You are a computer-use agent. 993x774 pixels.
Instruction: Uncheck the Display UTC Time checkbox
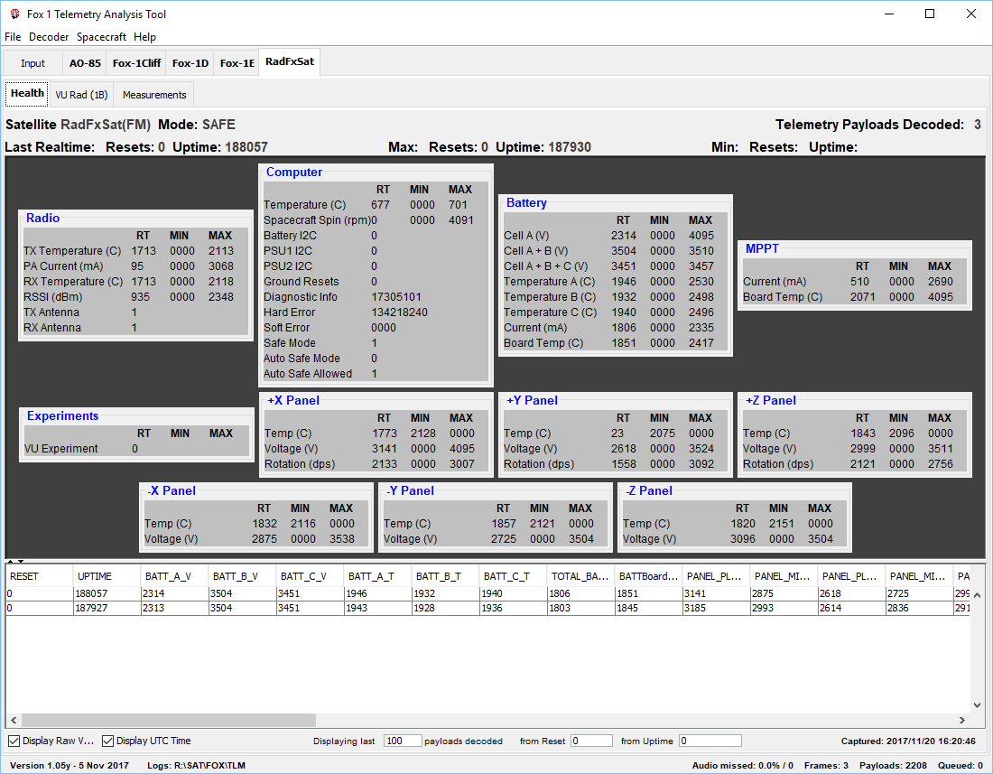(108, 741)
